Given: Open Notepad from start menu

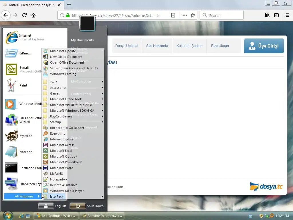Looking at the screenshot, I should [19, 152].
